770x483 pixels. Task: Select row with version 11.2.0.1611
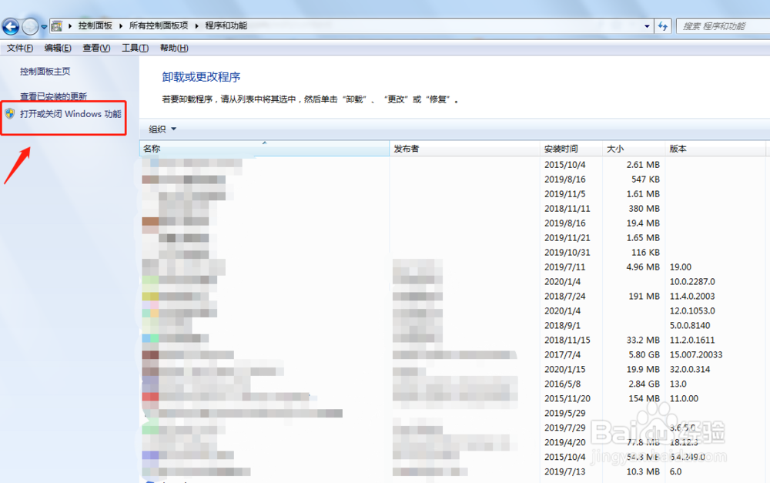point(454,340)
